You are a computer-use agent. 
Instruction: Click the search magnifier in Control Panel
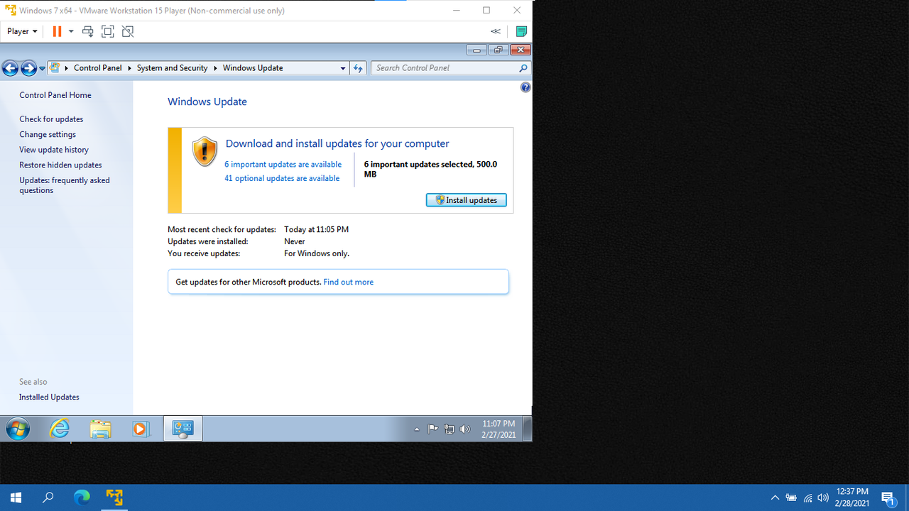tap(523, 68)
